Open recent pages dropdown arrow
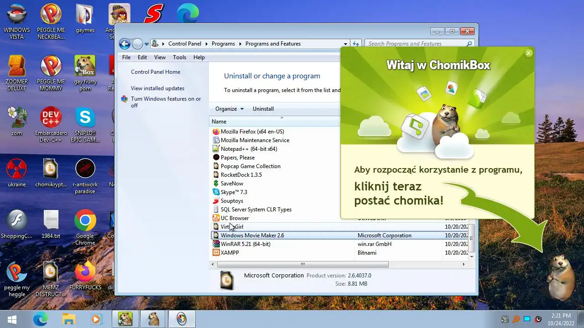Screen dimensions: 584x328 click(146, 44)
